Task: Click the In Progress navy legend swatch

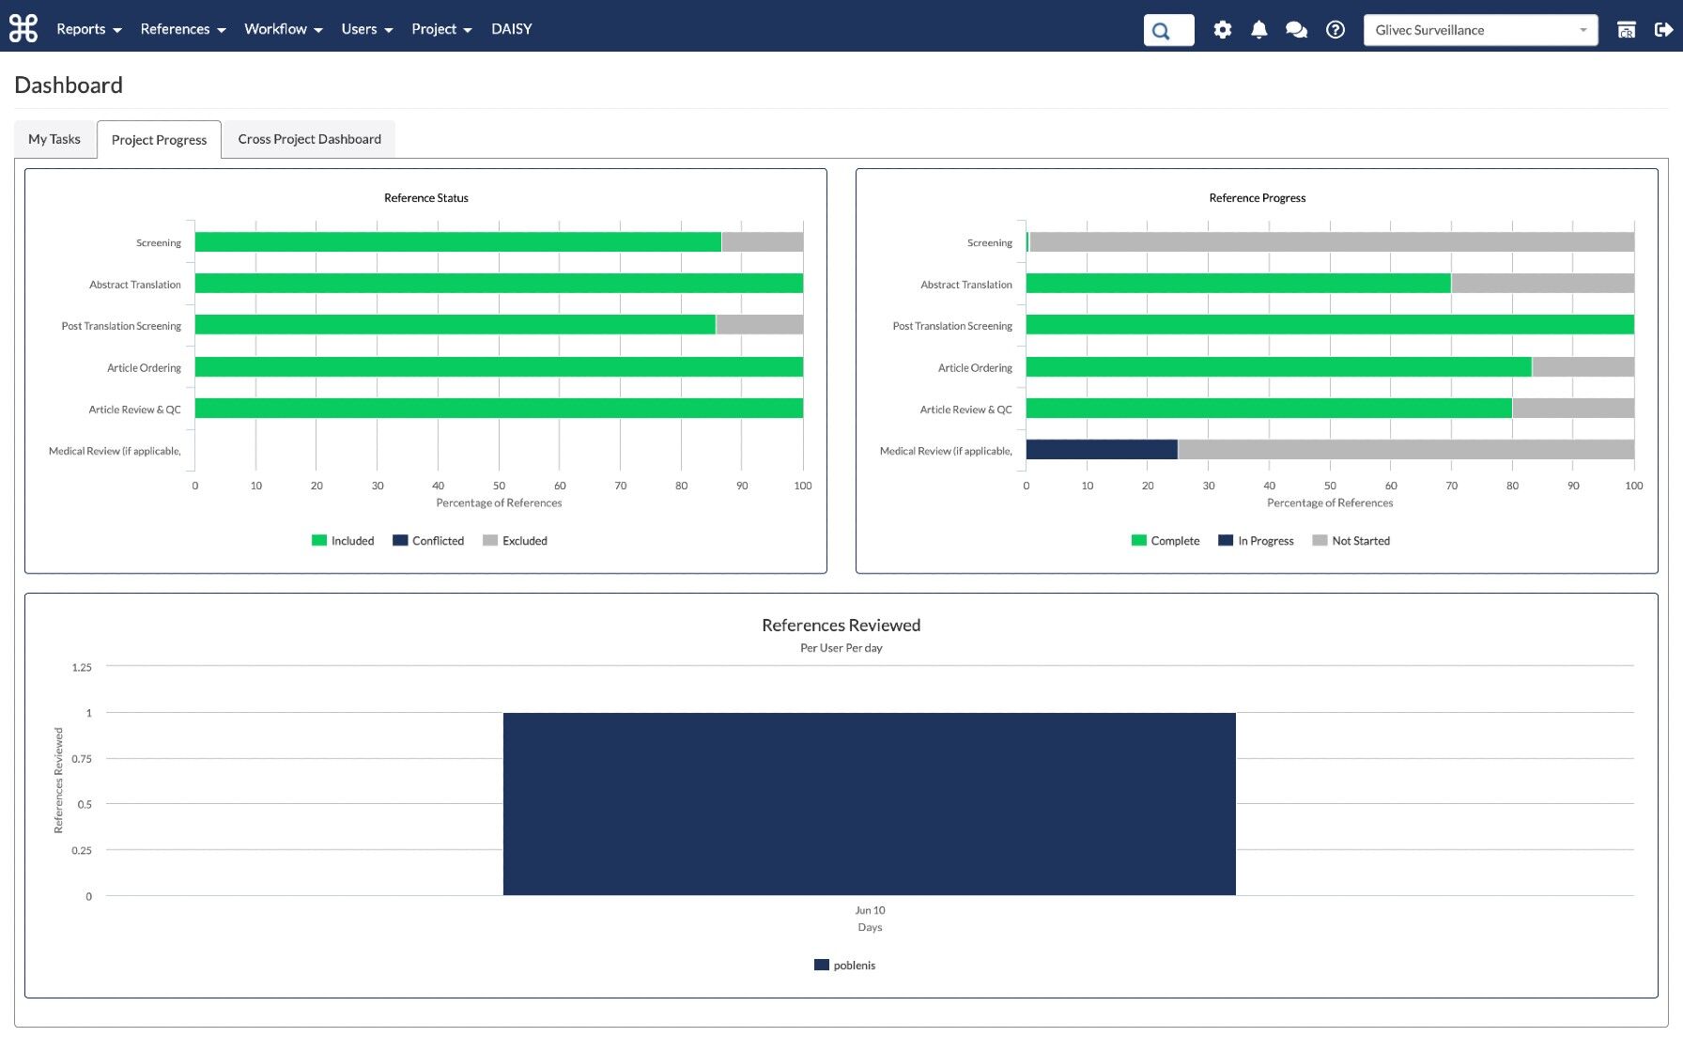Action: tap(1226, 541)
